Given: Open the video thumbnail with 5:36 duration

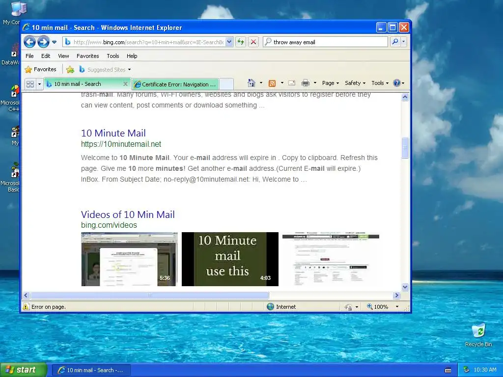Looking at the screenshot, I should coord(129,259).
